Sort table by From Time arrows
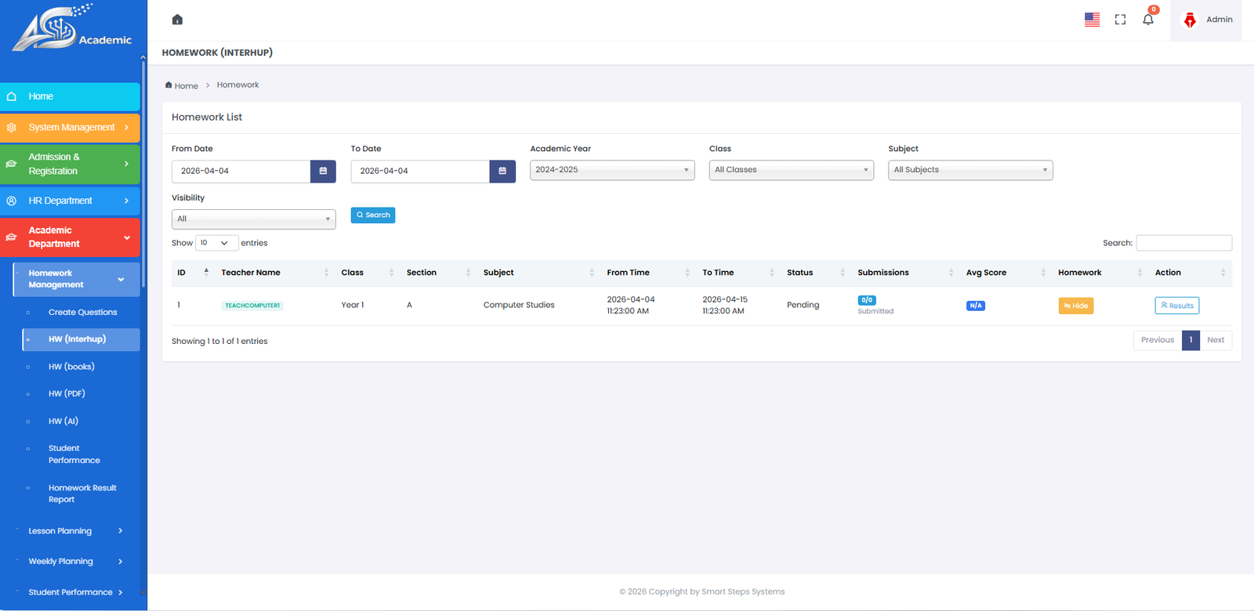 (687, 273)
